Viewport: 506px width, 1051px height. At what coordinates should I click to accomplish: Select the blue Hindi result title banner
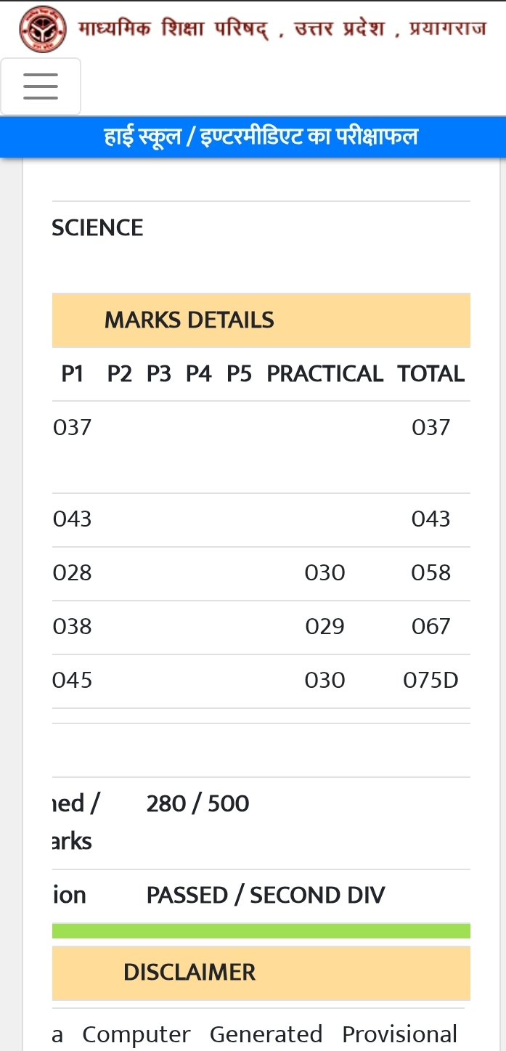pyautogui.click(x=253, y=137)
